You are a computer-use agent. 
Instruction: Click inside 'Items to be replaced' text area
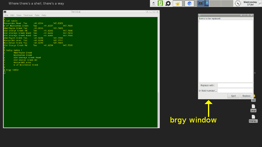(226, 51)
